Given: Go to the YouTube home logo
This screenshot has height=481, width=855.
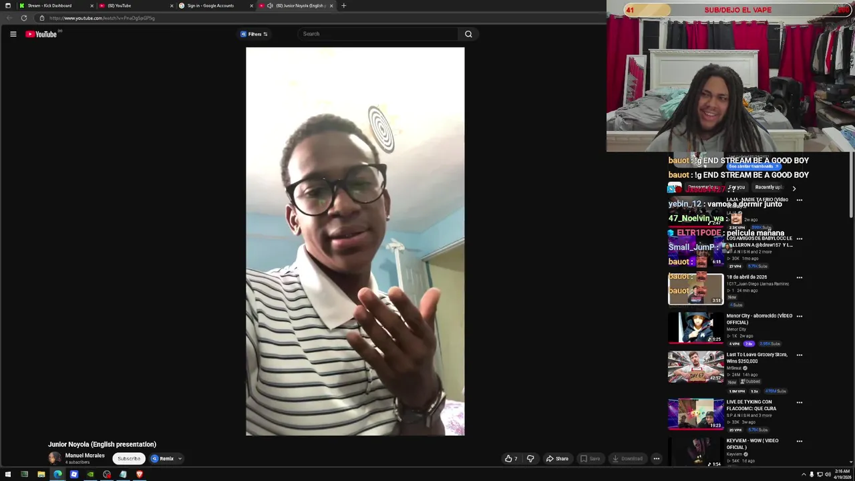Looking at the screenshot, I should pos(41,34).
